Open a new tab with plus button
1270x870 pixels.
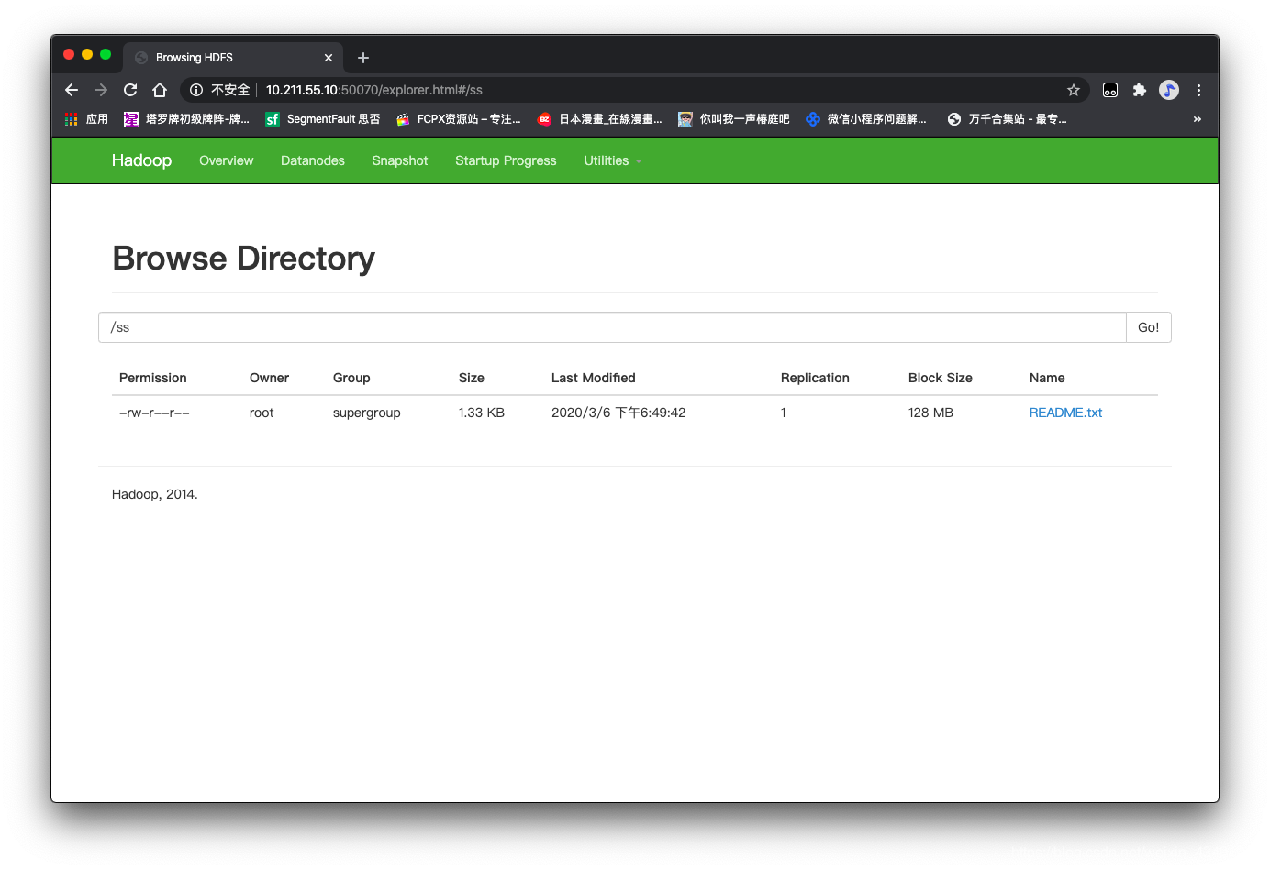click(x=363, y=58)
